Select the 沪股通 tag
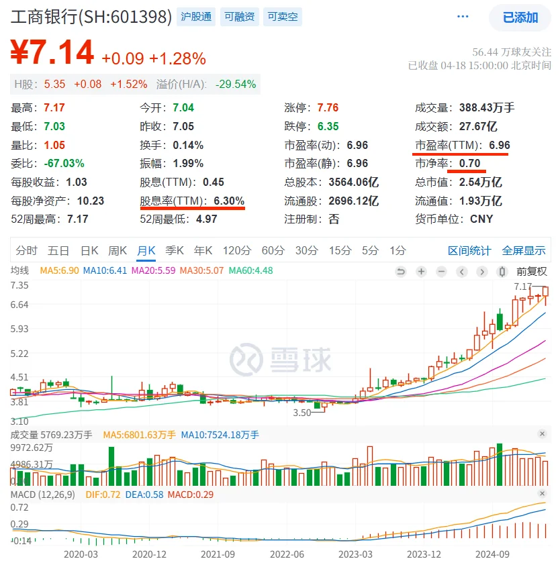Viewport: 560px width, 567px height. [x=196, y=17]
